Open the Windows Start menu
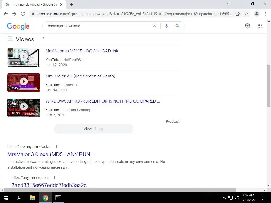271x203 pixels. 6,198
